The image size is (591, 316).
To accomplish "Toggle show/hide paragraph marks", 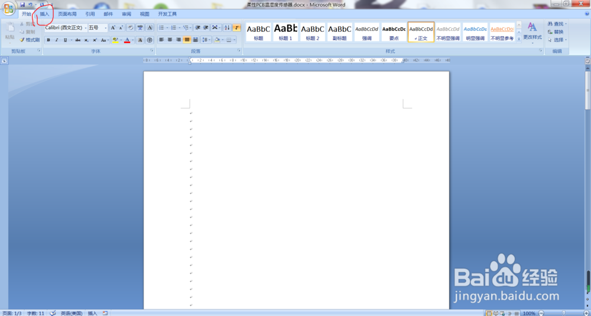I will click(x=237, y=28).
